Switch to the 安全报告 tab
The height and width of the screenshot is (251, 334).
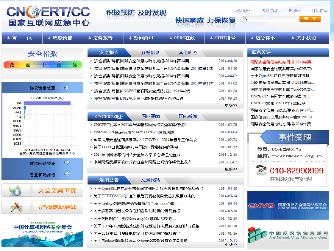pyautogui.click(x=109, y=52)
